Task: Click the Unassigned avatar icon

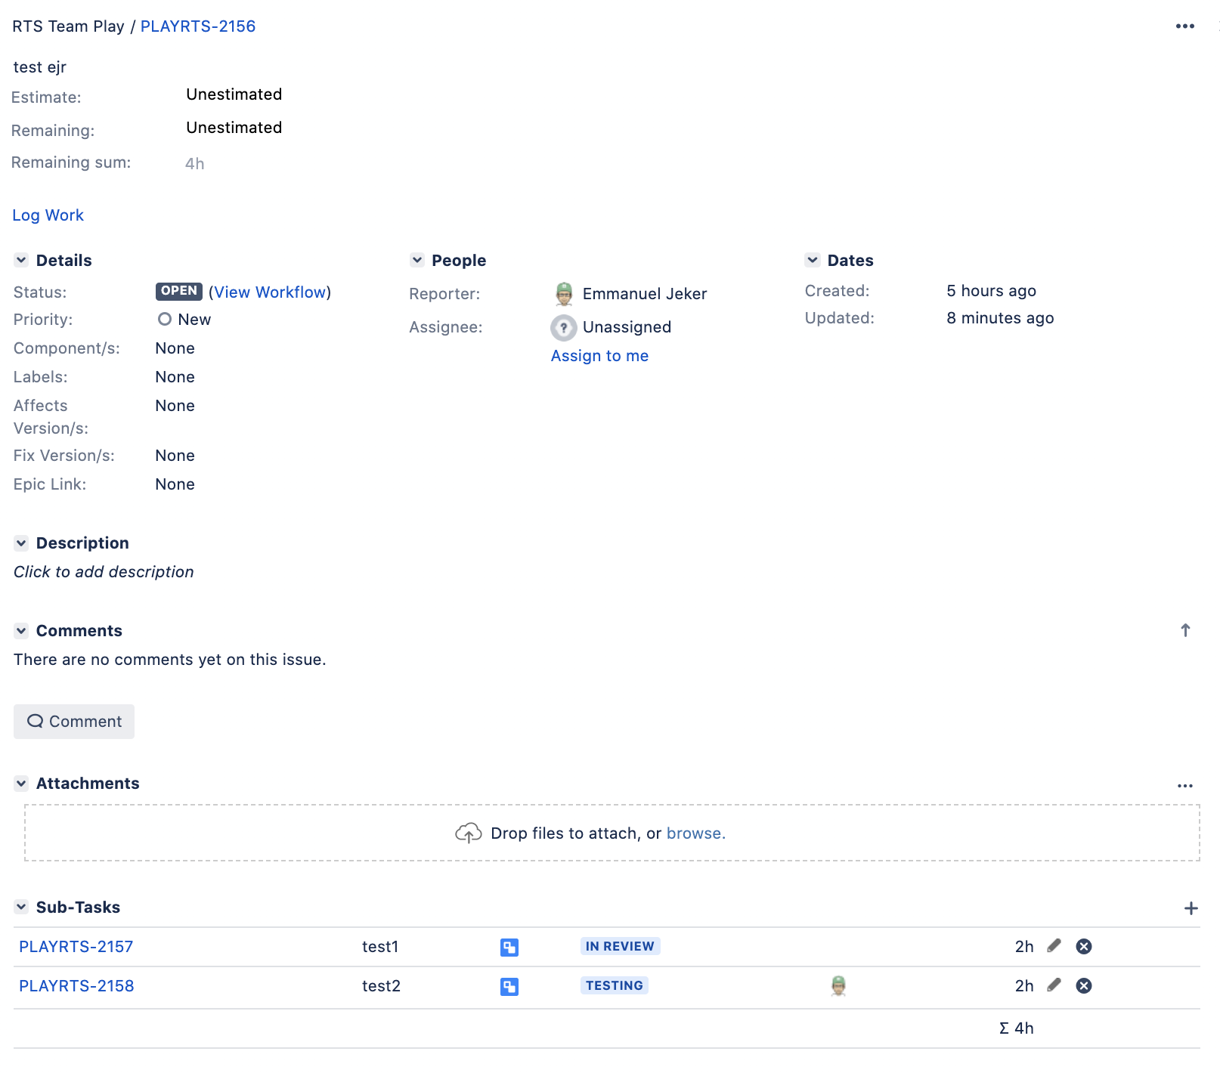Action: (x=564, y=328)
